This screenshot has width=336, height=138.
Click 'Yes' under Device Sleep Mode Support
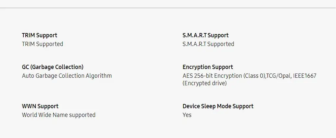187,115
